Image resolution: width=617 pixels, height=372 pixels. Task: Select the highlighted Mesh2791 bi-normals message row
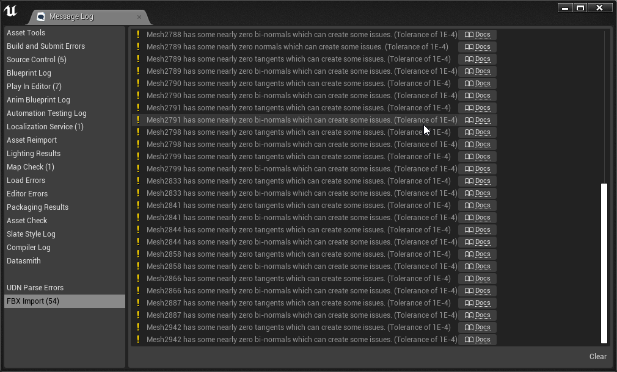(x=293, y=120)
